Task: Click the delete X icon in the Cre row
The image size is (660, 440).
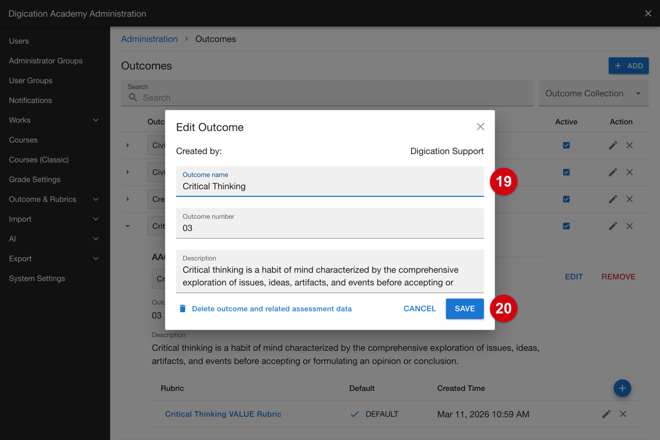Action: click(630, 199)
